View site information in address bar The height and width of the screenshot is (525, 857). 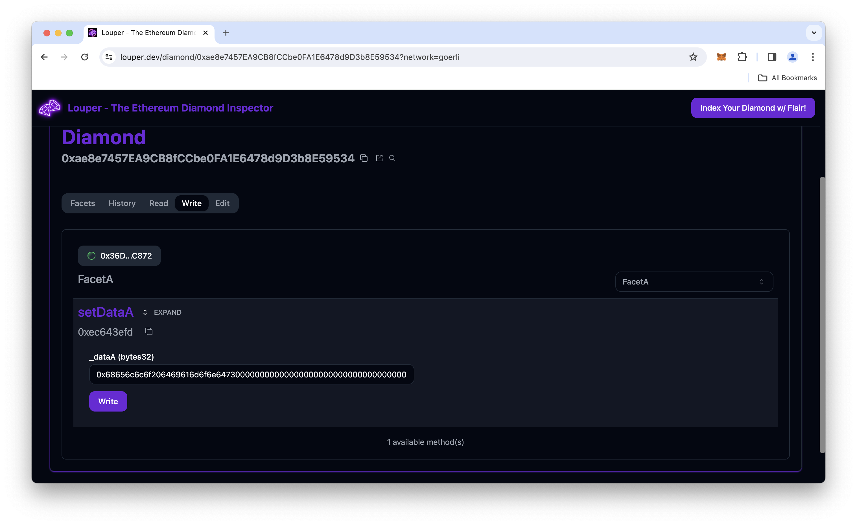coord(109,57)
